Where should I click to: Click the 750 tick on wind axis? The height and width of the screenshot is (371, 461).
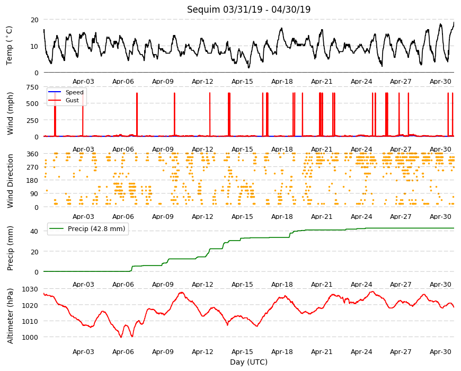point(32,87)
